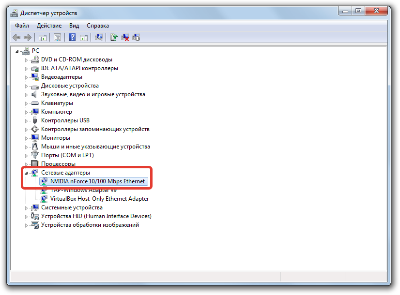Image resolution: width=400 pixels, height=295 pixels.
Task: Click the Мониторы monitor icon
Action: (x=35, y=138)
